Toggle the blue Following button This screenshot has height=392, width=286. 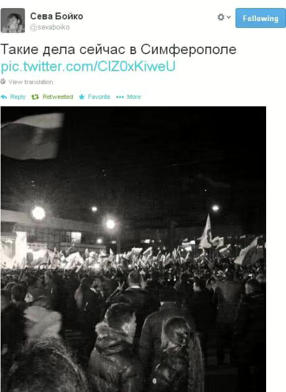click(261, 18)
